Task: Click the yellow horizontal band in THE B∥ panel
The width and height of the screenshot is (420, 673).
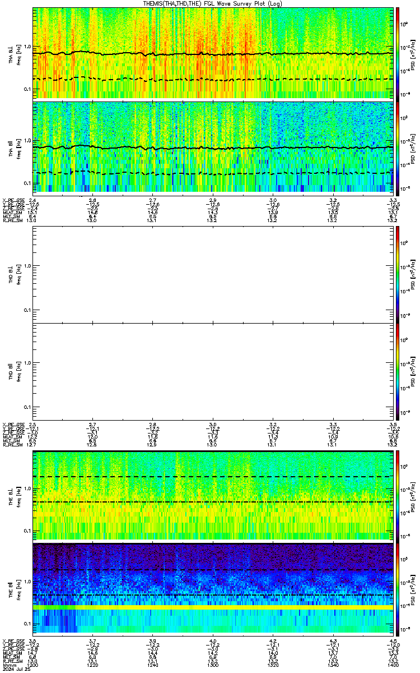Action: tap(213, 607)
